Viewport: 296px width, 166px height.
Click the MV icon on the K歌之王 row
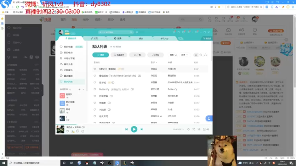(x=123, y=69)
